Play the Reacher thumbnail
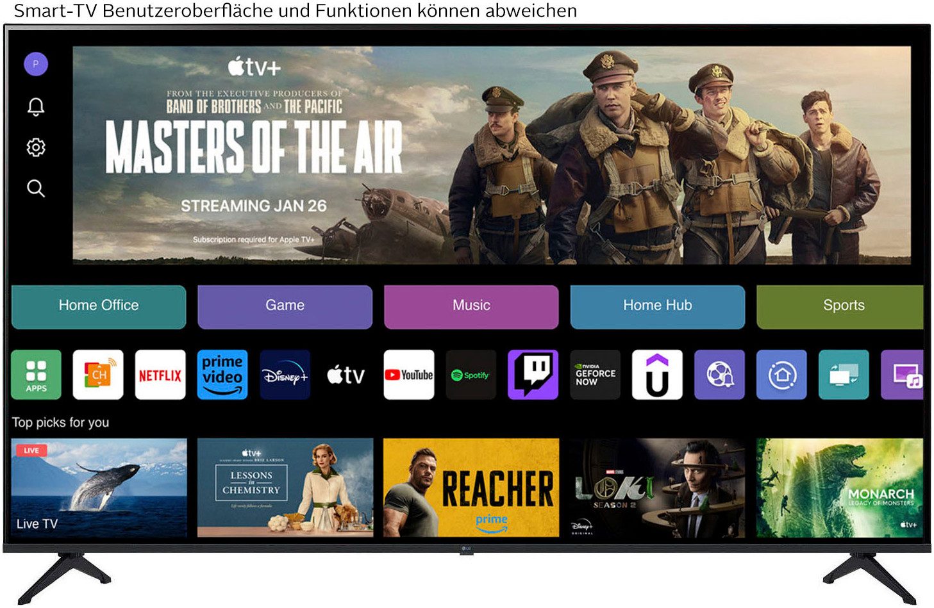The height and width of the screenshot is (608, 934). 471,488
